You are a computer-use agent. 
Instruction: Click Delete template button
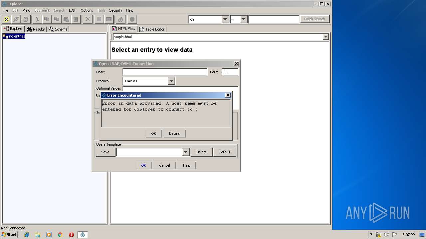201,152
